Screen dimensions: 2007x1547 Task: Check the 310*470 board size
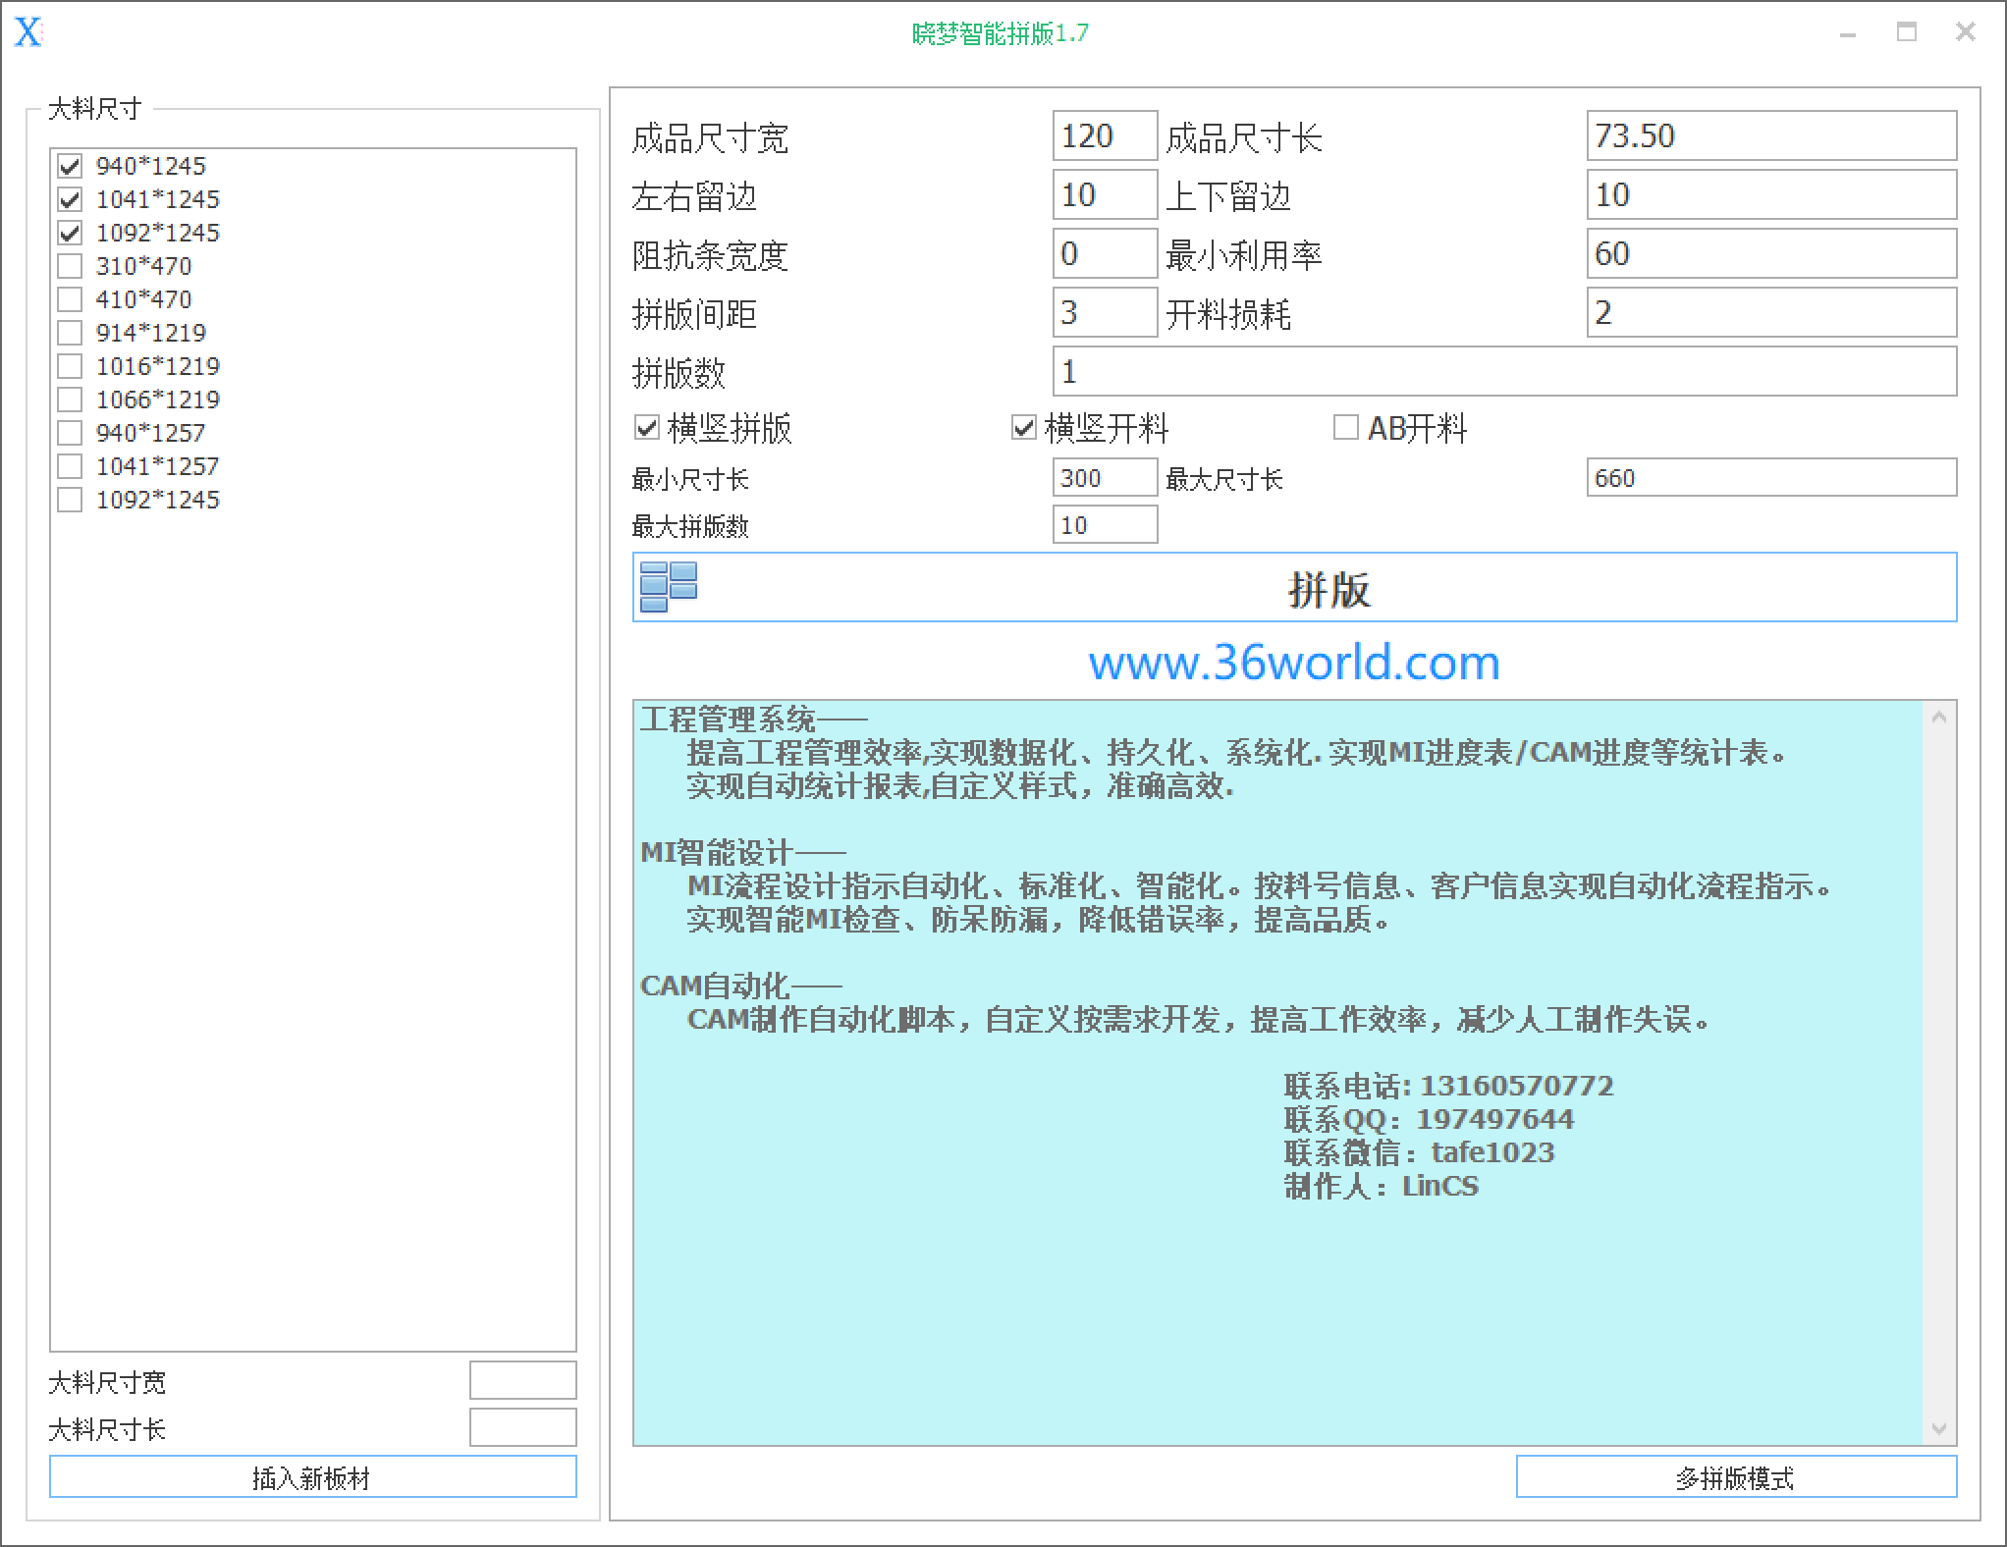(x=70, y=266)
